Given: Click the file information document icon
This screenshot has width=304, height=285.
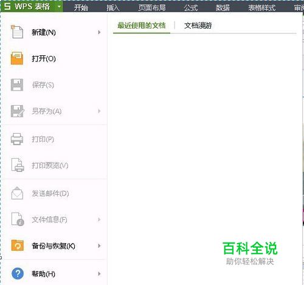Looking at the screenshot, I should (18, 219).
